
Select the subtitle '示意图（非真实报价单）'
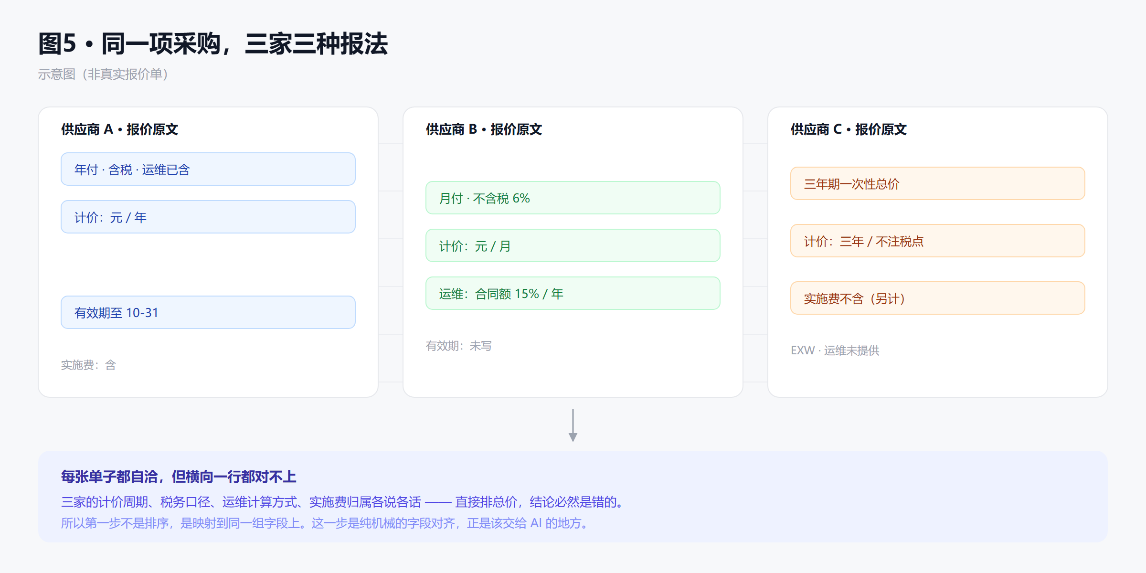103,74
